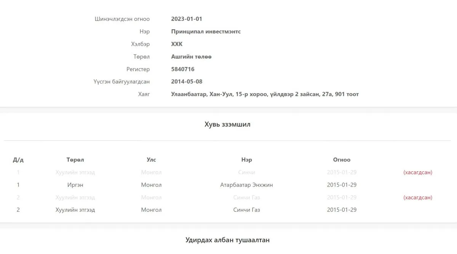
Task: Click the "Төрөл" label beside "Ашгийн төлөө"
Action: pyautogui.click(x=142, y=57)
